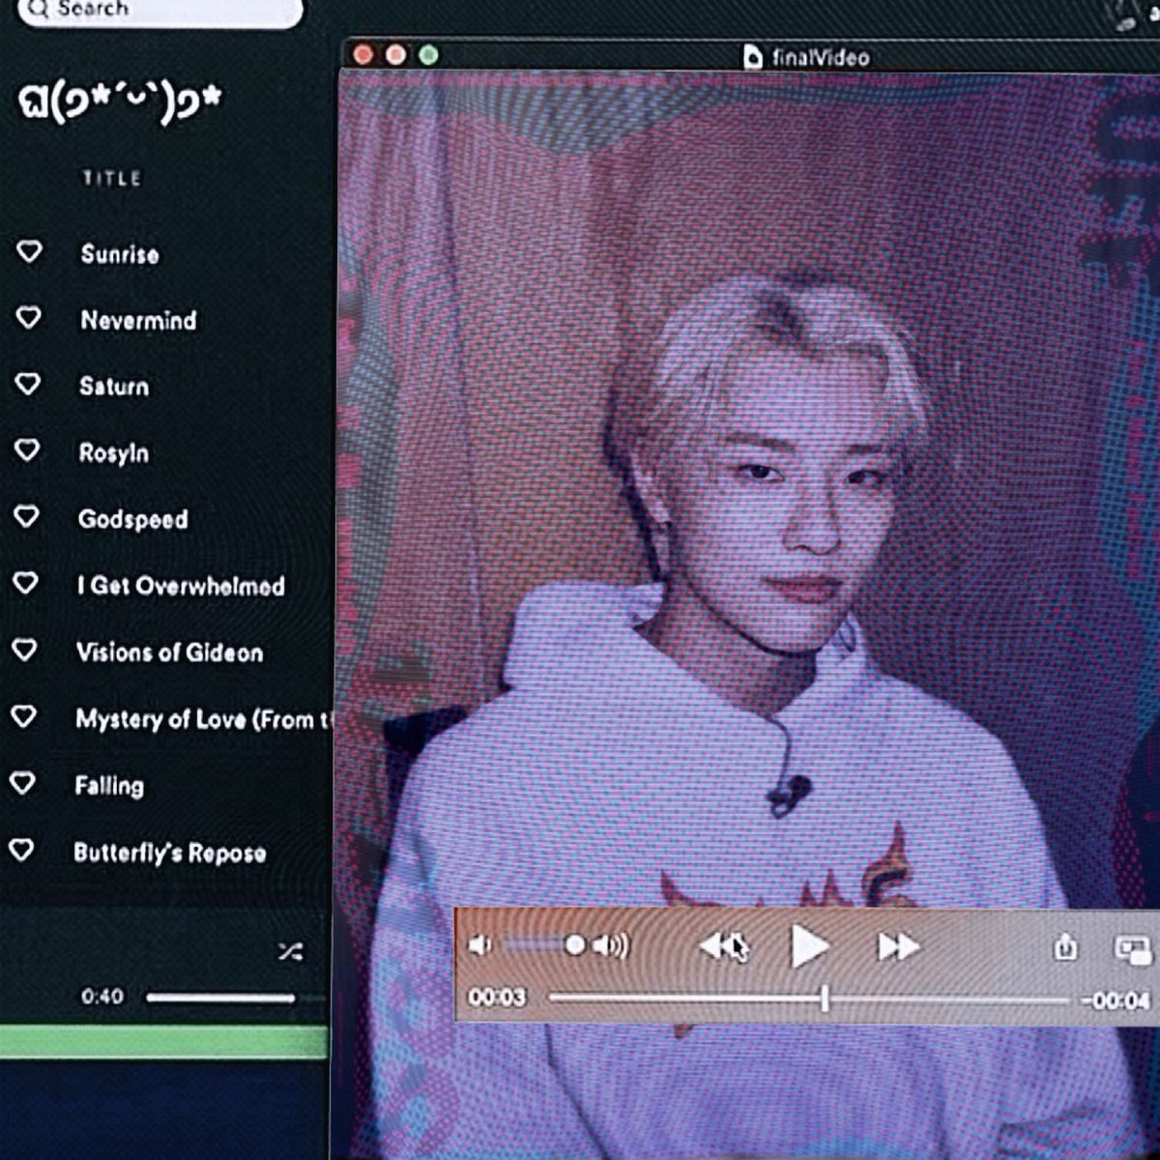Image resolution: width=1160 pixels, height=1160 pixels.
Task: Click the kaomoji playlist title
Action: click(120, 101)
